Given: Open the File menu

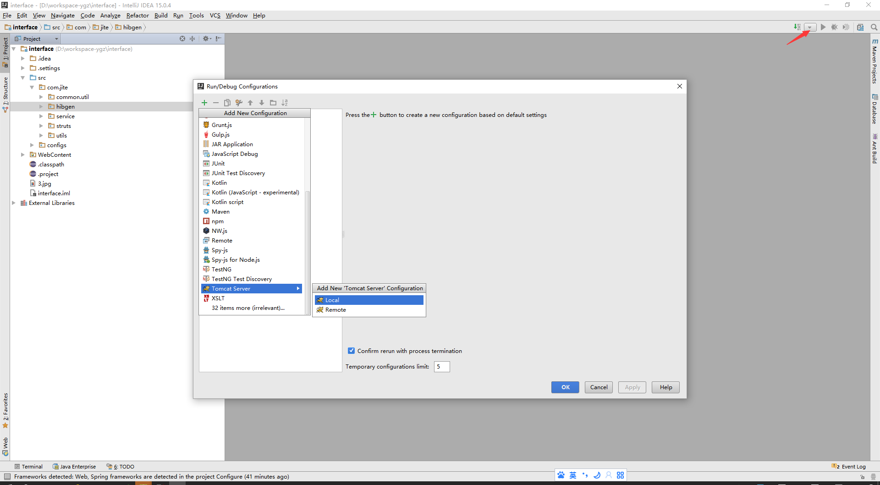Looking at the screenshot, I should pyautogui.click(x=7, y=15).
